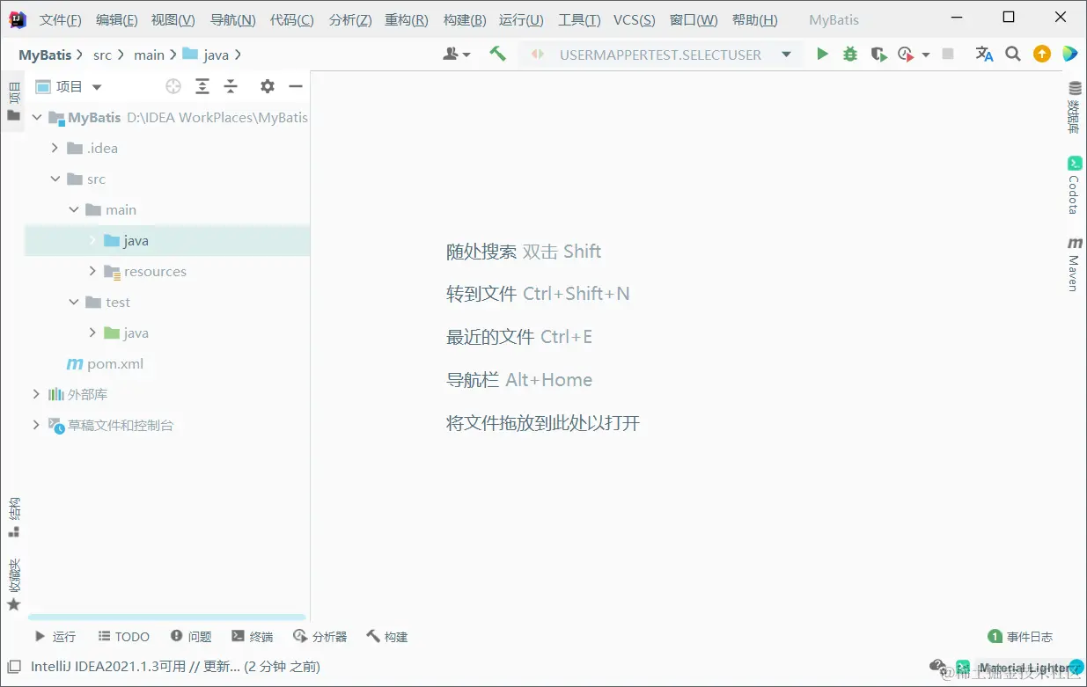Click the IntelliJ IDEA logo in title bar
Image resolution: width=1087 pixels, height=687 pixels.
(x=17, y=19)
